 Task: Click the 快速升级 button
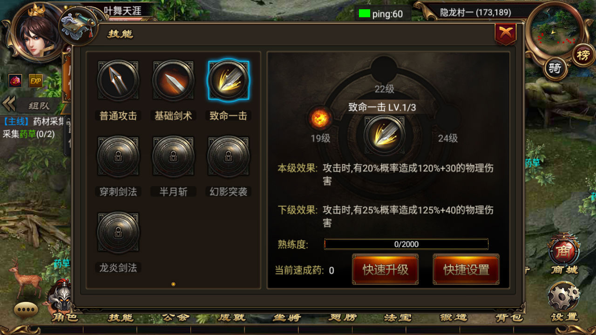[x=385, y=269]
